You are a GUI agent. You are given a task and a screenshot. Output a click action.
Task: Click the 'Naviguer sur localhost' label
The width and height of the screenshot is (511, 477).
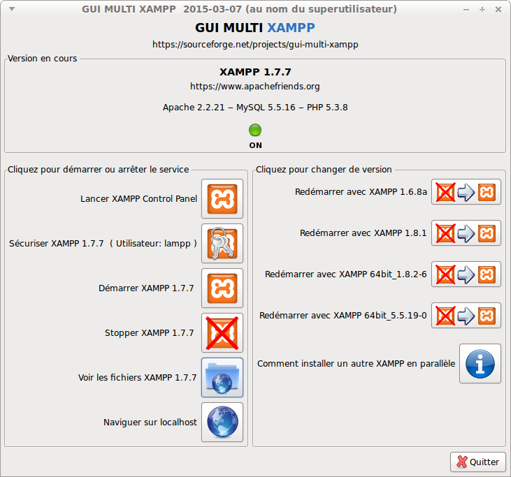point(150,423)
